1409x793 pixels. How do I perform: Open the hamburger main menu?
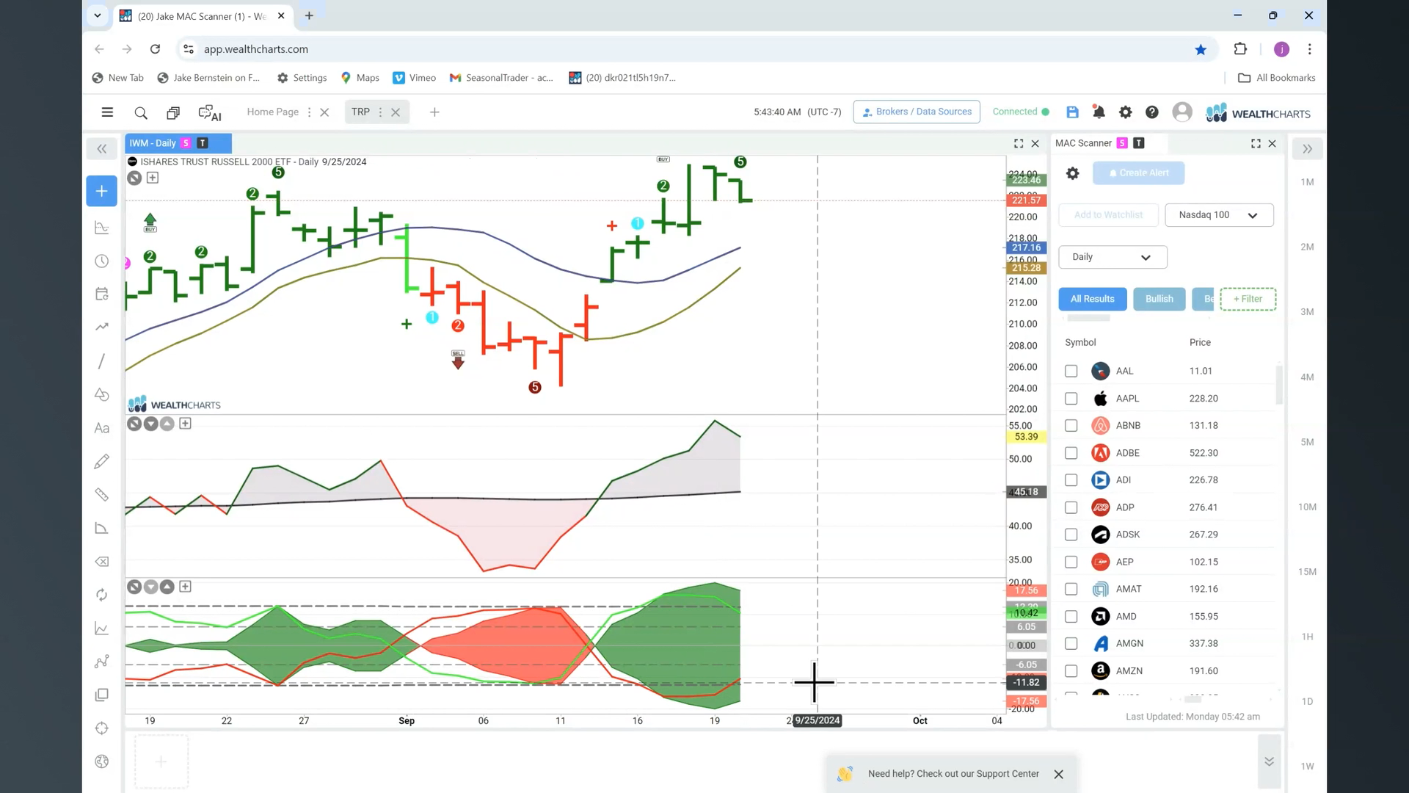pos(107,112)
